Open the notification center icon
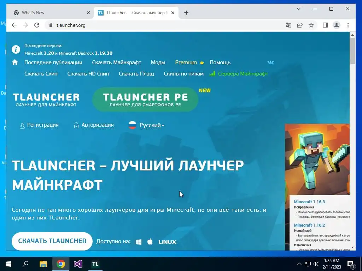362x271 pixels. (351, 264)
